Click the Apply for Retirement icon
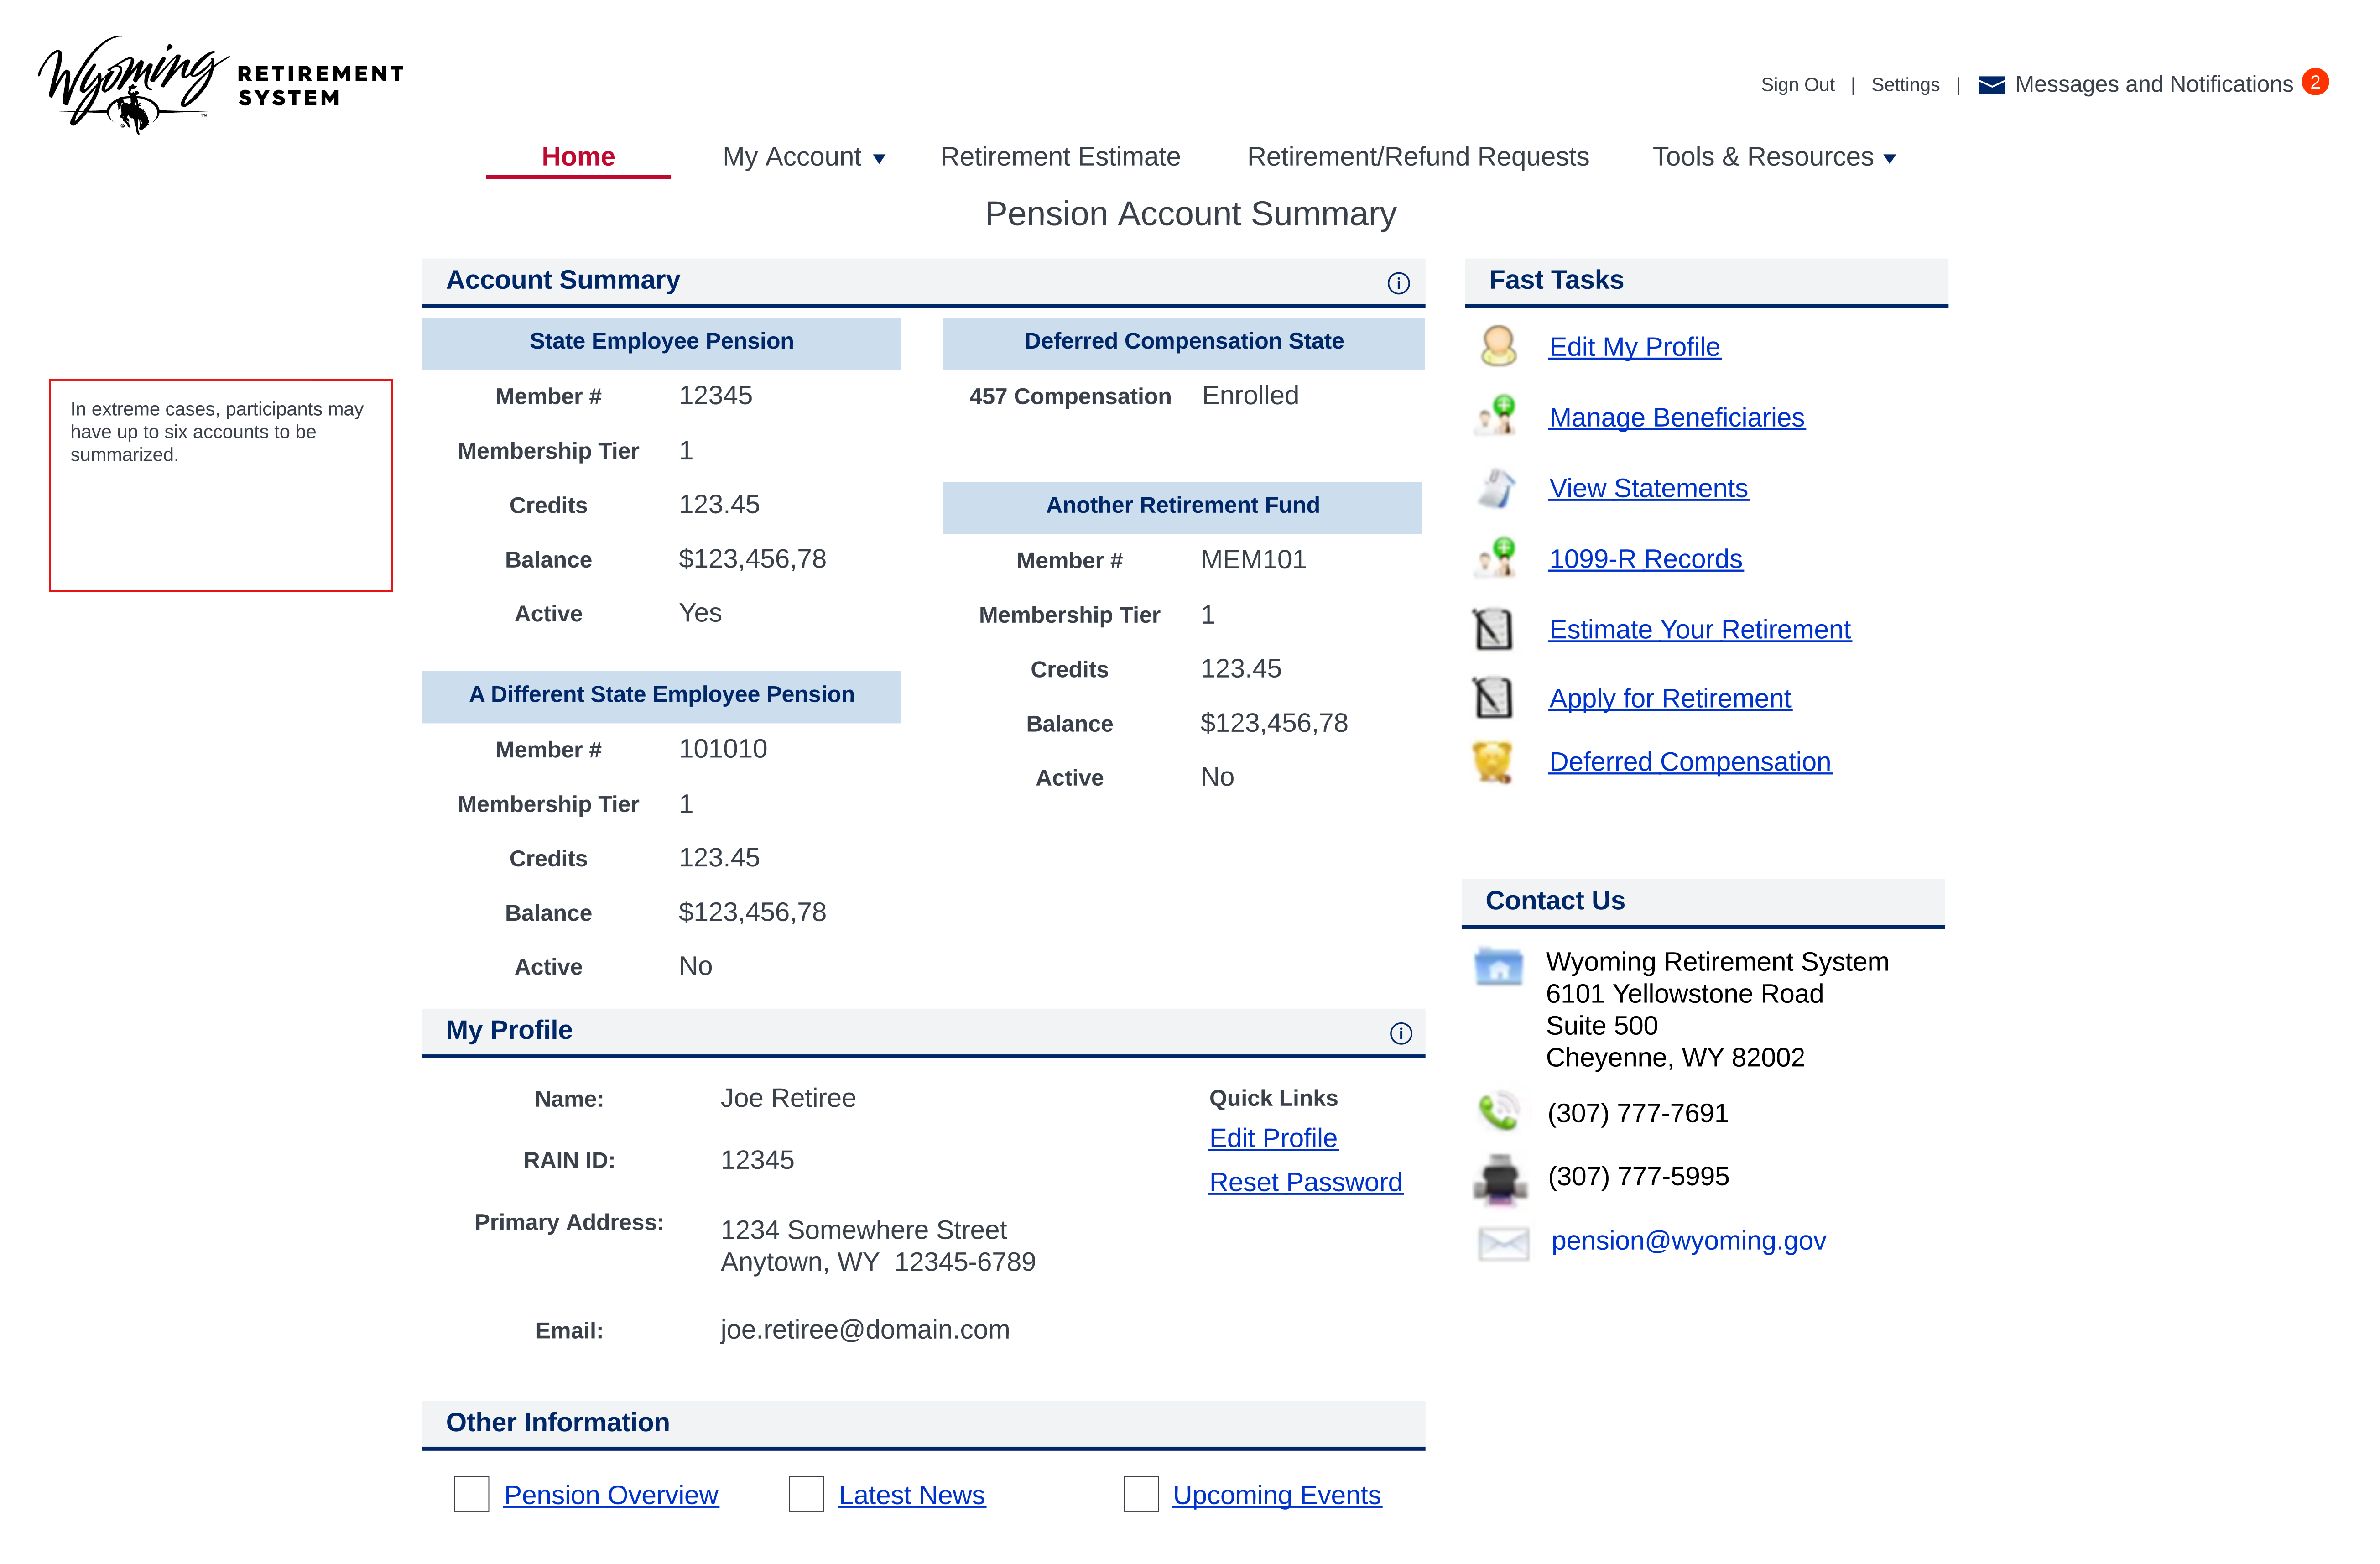2380x1564 pixels. 1493,697
